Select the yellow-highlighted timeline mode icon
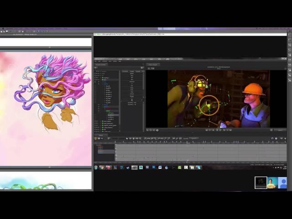The height and width of the screenshot is (219, 292). click(95, 138)
